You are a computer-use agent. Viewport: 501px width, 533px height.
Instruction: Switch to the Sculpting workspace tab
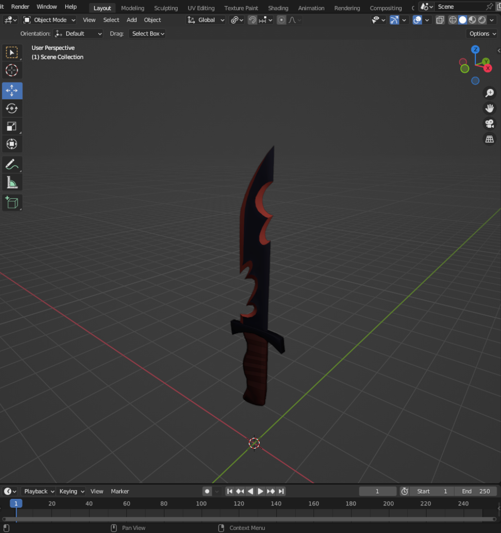point(166,8)
